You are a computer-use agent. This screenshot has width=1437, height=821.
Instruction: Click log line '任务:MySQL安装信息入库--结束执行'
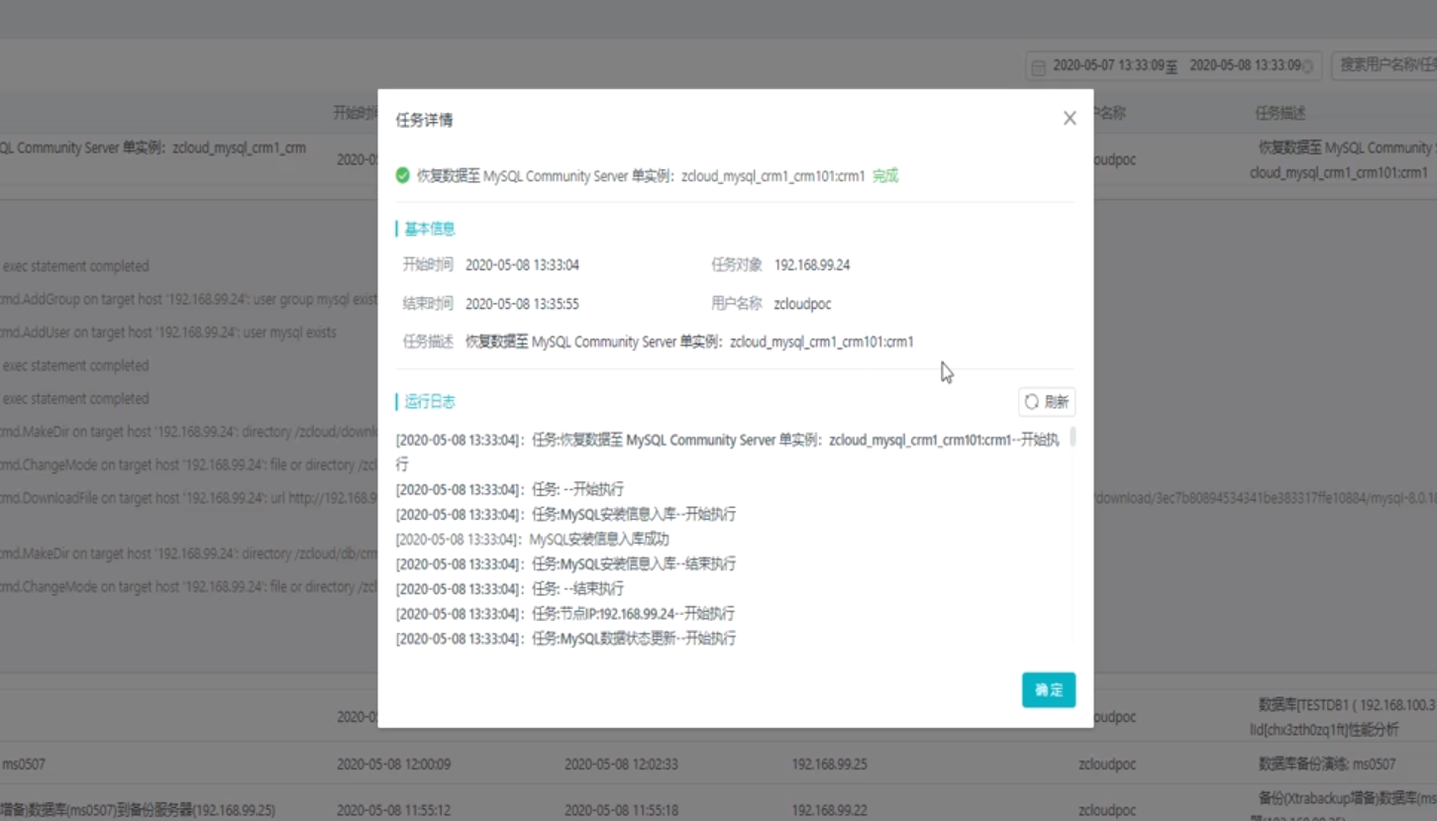(565, 564)
